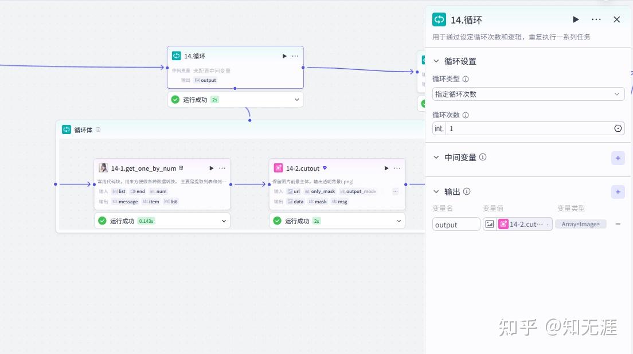Image resolution: width=633 pixels, height=354 pixels.
Task: Remove the output variable with minus button
Action: [618, 224]
